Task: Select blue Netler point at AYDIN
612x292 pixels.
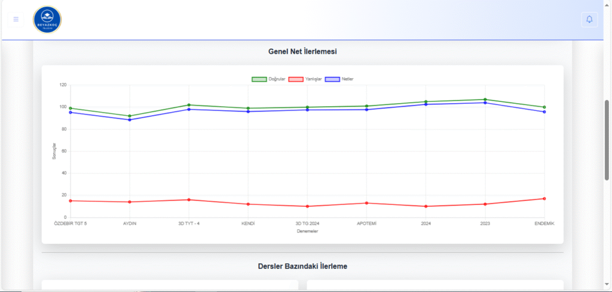Action: pos(130,120)
